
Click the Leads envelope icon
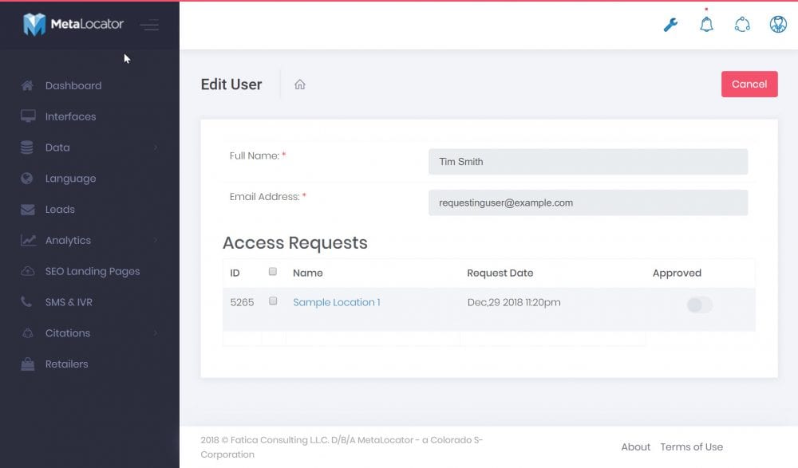27,210
